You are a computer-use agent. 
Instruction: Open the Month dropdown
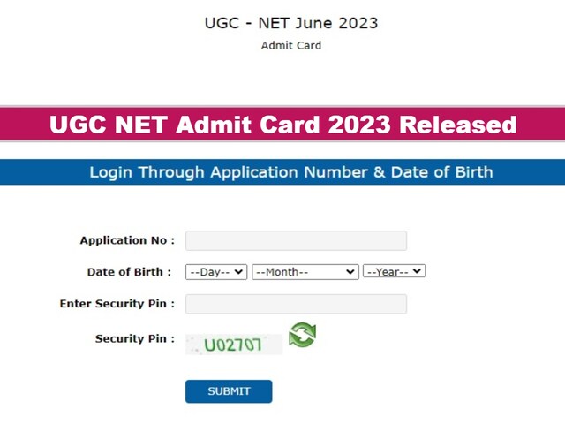[304, 272]
